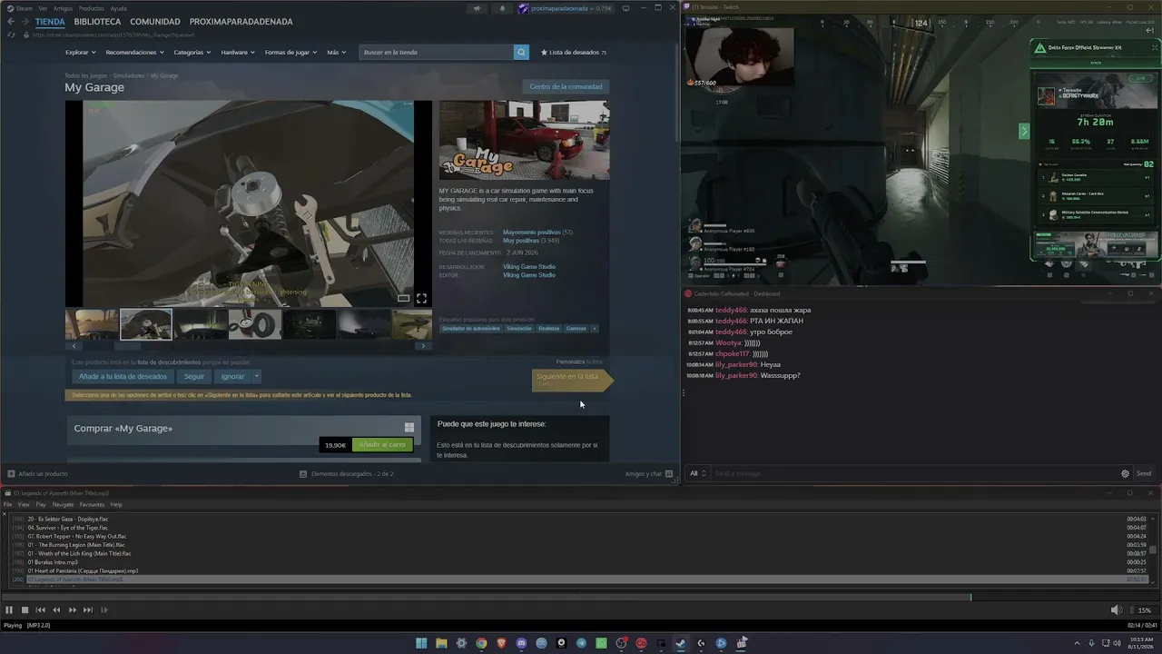Go to the TIENDA tab
The image size is (1162, 654).
[50, 22]
